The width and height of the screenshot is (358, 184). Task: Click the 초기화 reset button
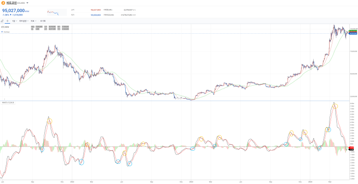pos(42,21)
